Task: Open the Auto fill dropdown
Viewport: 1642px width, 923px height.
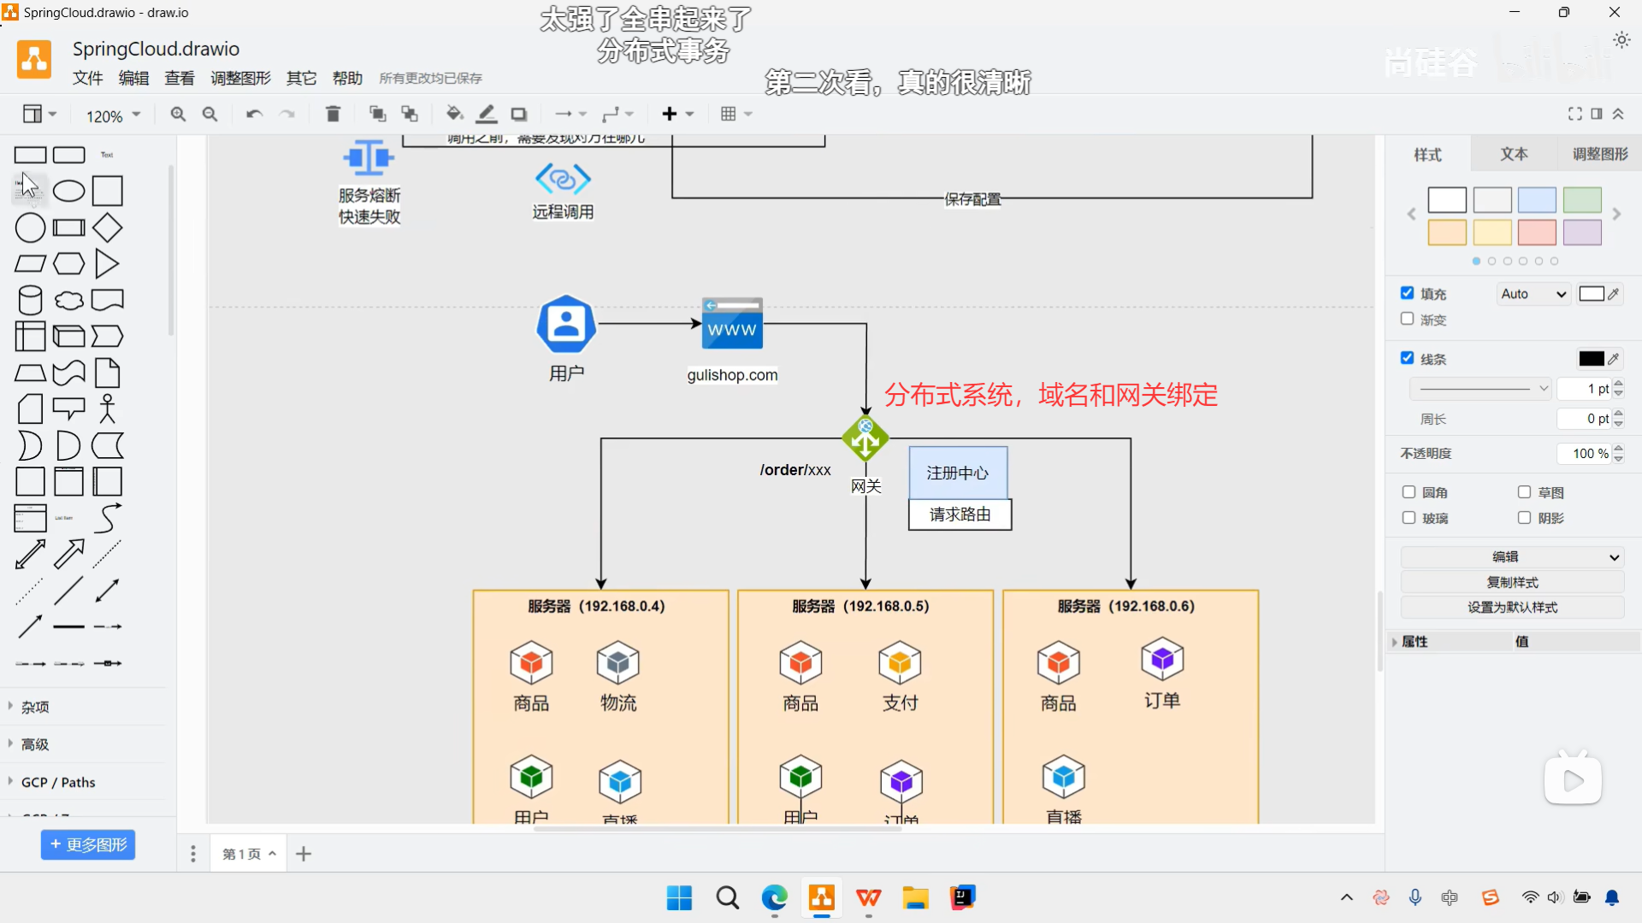Action: (1532, 293)
